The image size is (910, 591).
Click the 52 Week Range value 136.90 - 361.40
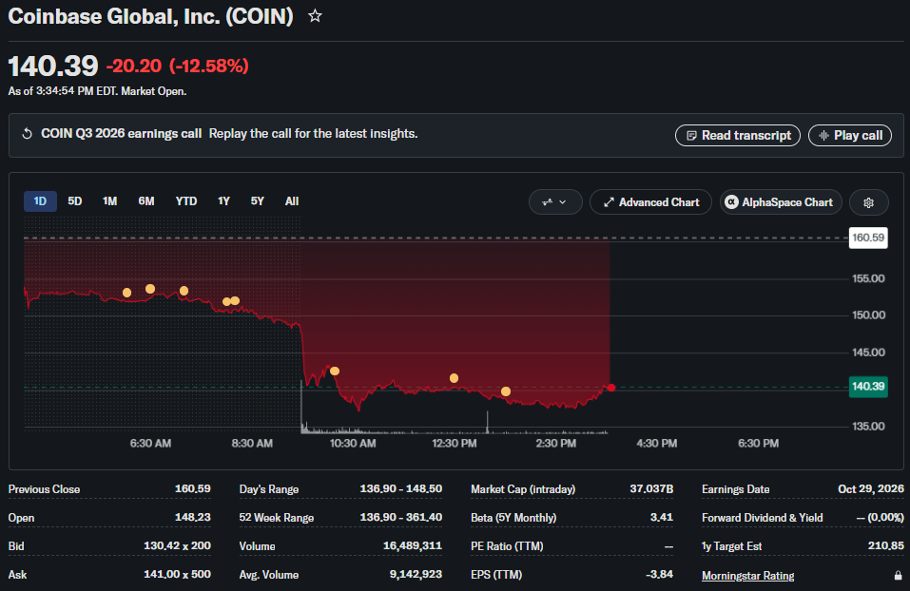pos(401,517)
